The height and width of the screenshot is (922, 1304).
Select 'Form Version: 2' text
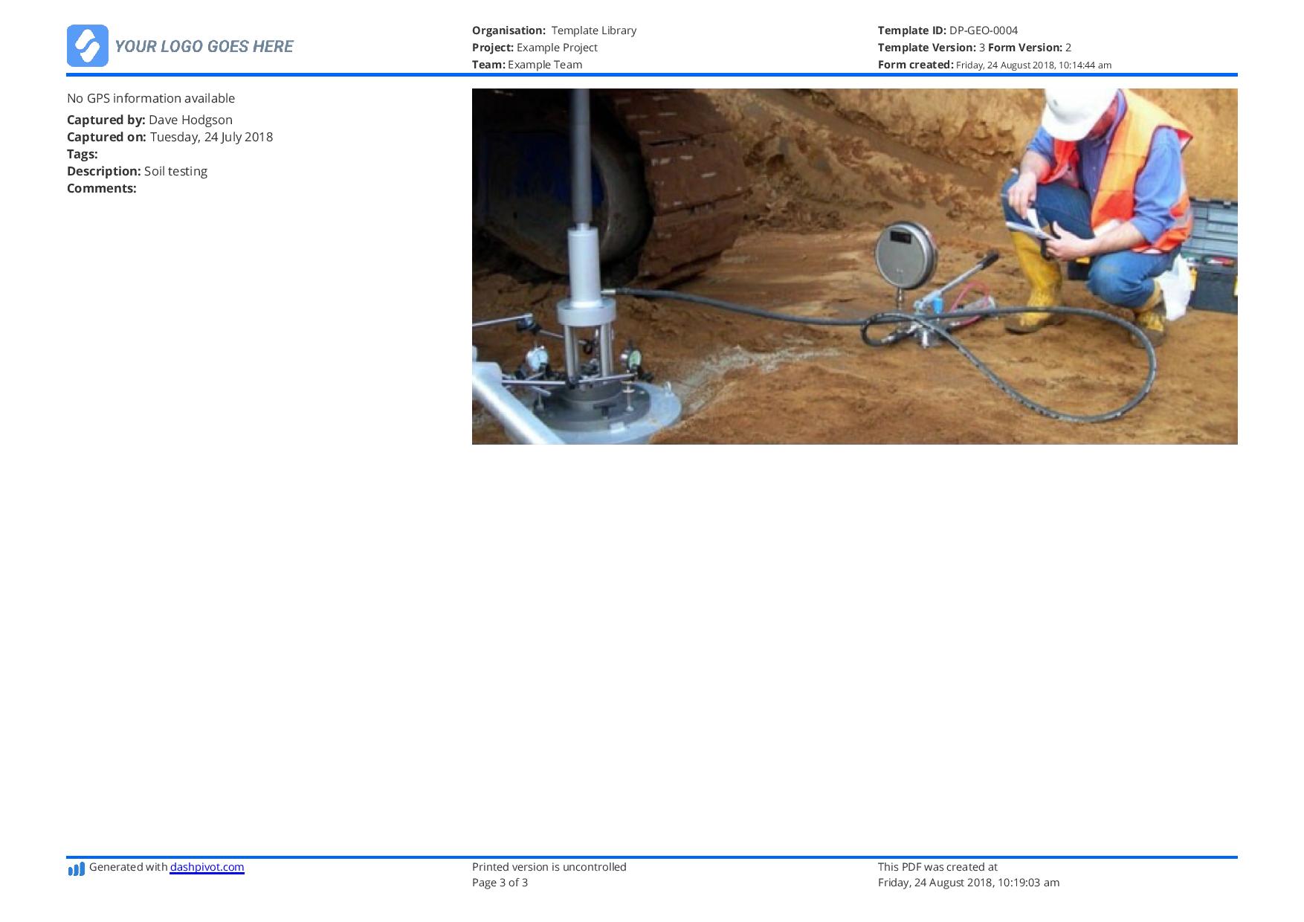[x=1030, y=48]
